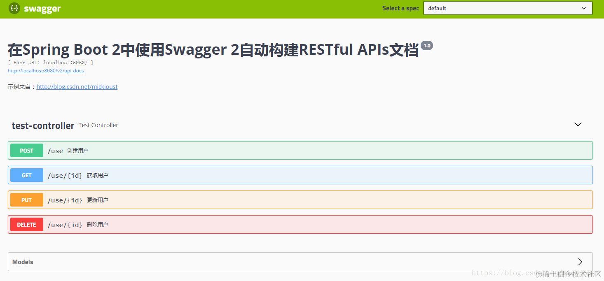Click the 删除用户 summary text
The height and width of the screenshot is (281, 604).
pyautogui.click(x=98, y=225)
